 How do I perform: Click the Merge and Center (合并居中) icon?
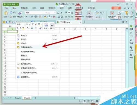click(x=80, y=13)
